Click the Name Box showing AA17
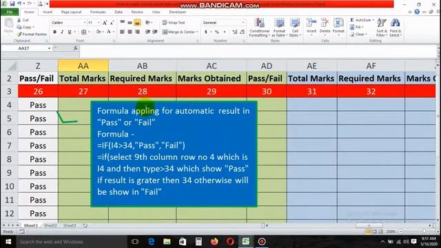The image size is (441, 248). [24, 48]
